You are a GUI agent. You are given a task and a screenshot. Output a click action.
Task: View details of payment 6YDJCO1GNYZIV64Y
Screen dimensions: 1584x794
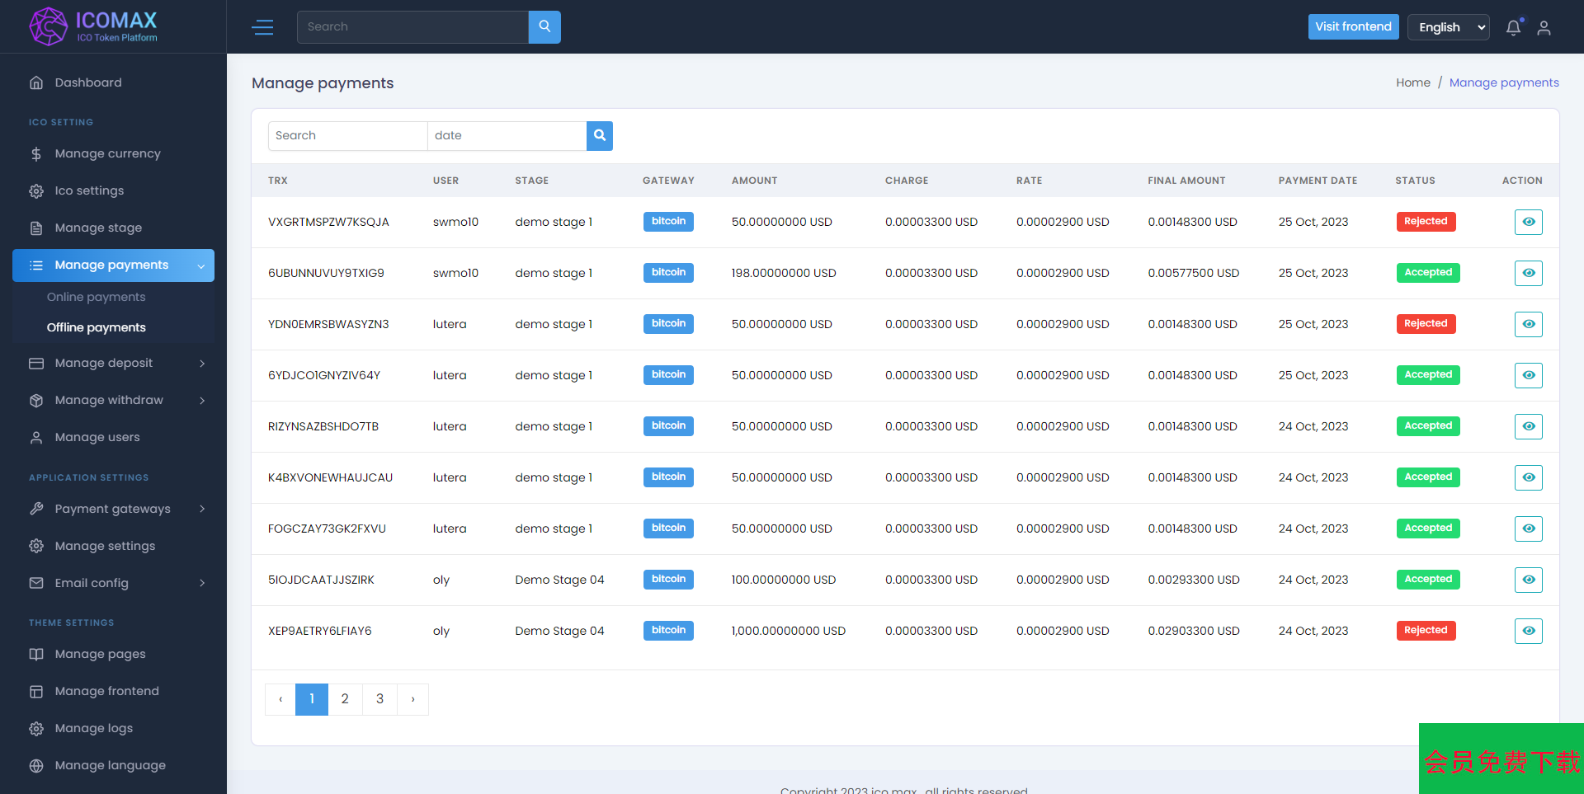coord(1529,375)
